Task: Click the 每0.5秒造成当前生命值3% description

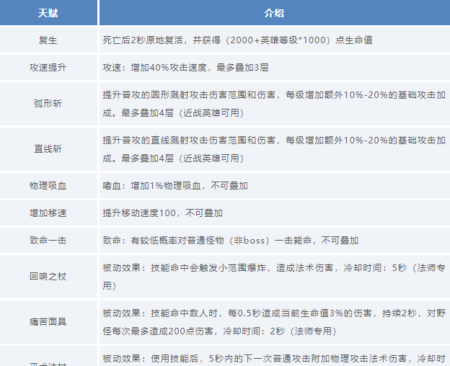Action: (x=274, y=322)
